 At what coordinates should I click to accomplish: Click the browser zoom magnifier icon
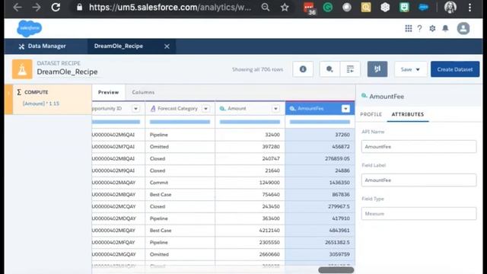point(266,7)
